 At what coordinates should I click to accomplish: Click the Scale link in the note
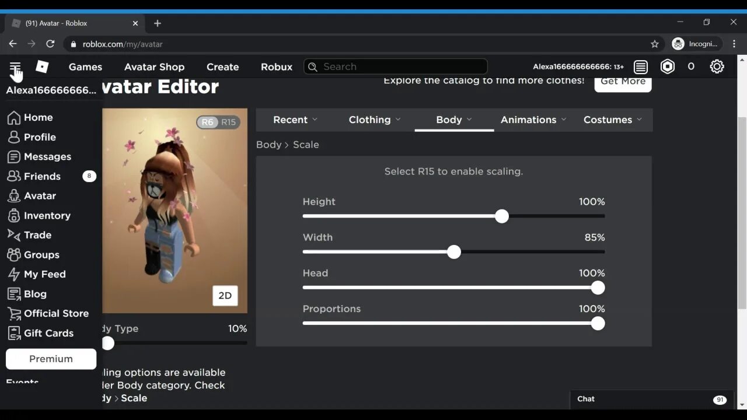[x=134, y=398]
